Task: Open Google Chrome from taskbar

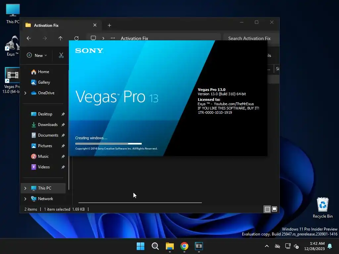Action: point(184,246)
